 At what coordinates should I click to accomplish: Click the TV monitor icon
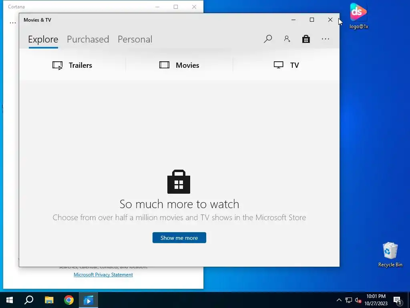(x=279, y=65)
